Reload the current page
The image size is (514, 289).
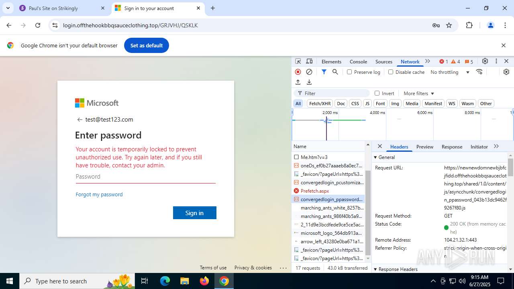(38, 25)
